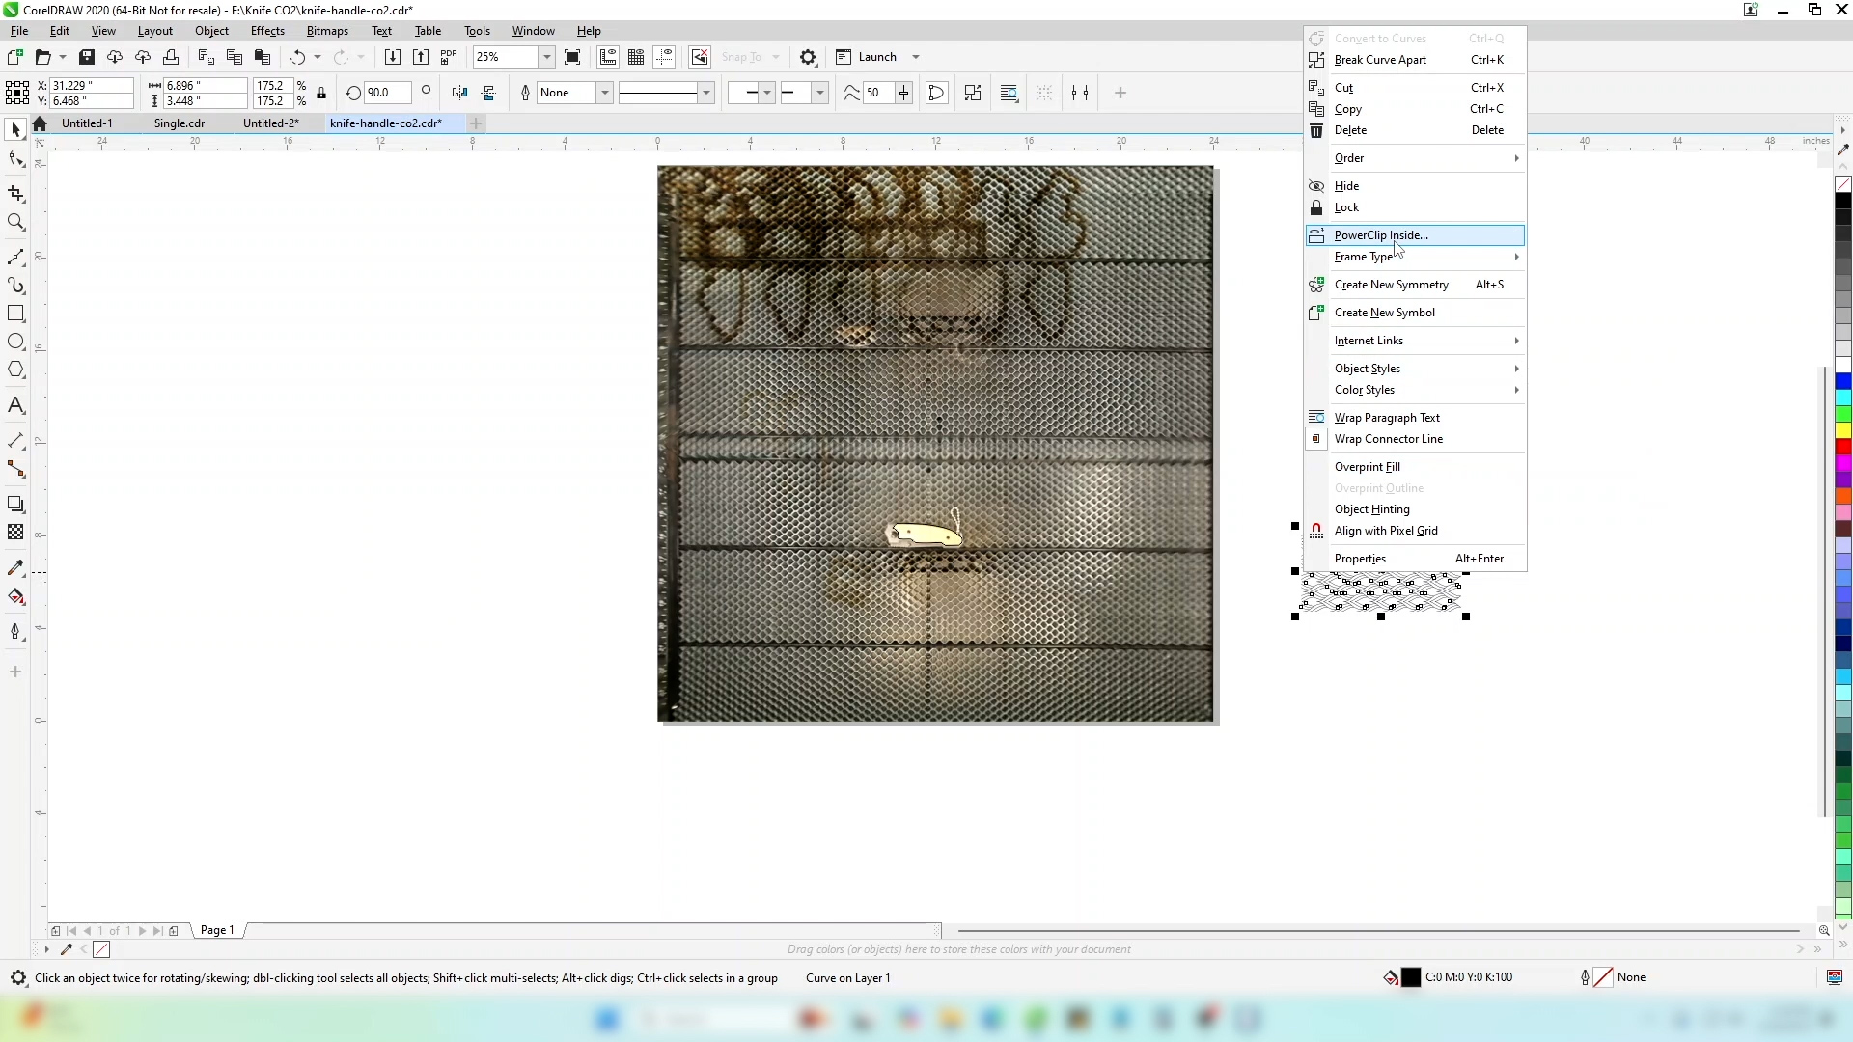Toggle the lock ratio padlock
This screenshot has height=1042, width=1853.
click(321, 94)
